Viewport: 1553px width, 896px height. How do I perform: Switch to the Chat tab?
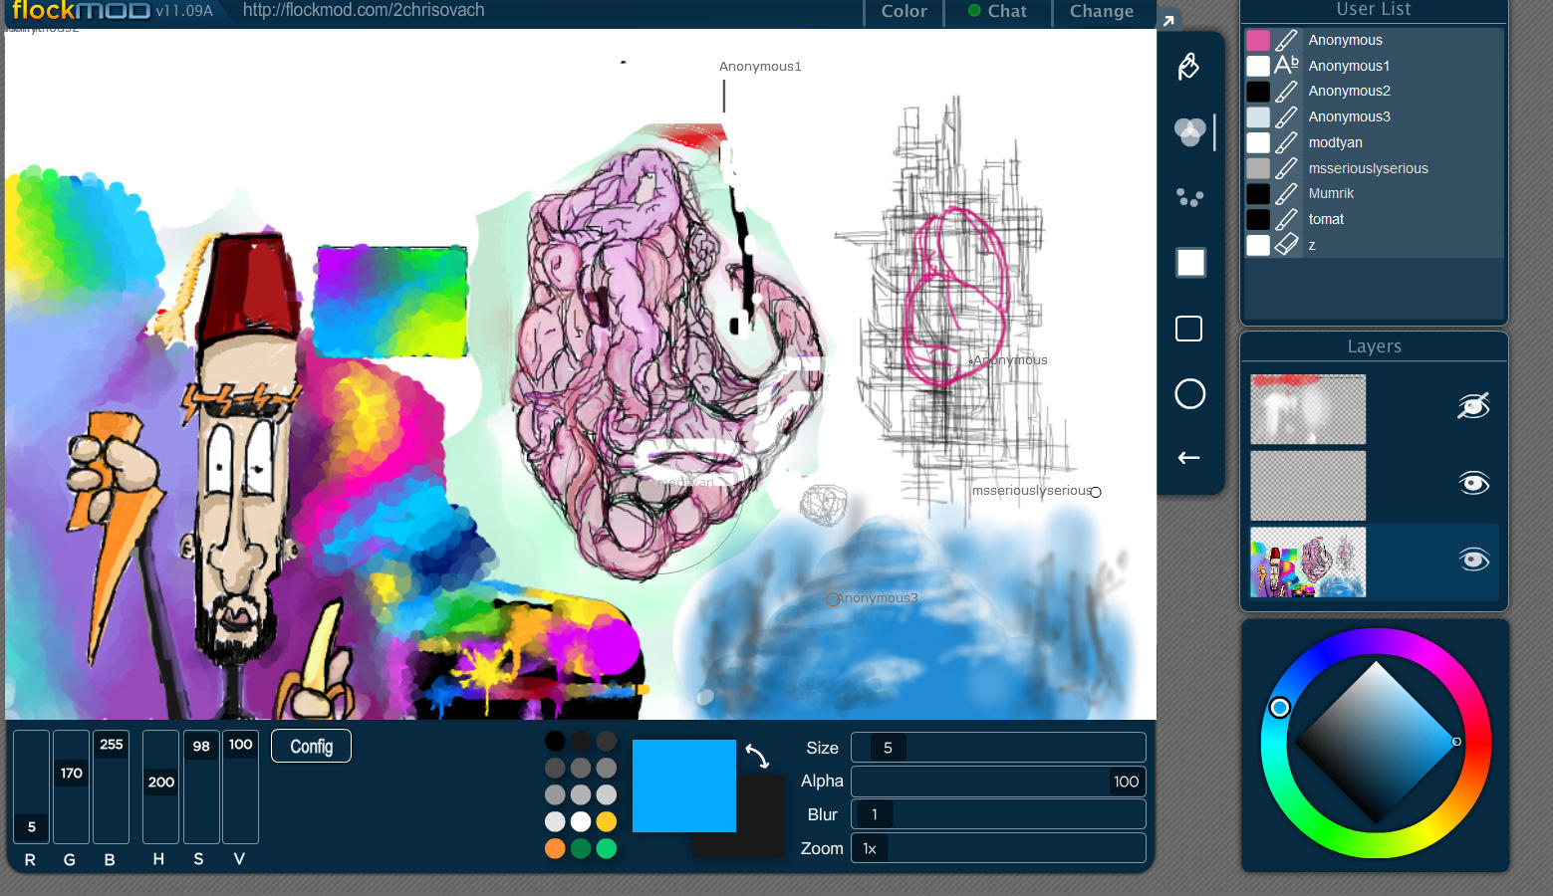pos(998,12)
